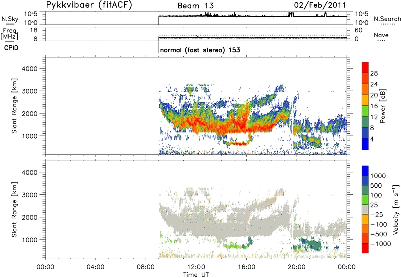Image resolution: width=401 pixels, height=278 pixels.
Task: Click the 'Slant Range [km]' label of power panel
Action: pos(14,106)
